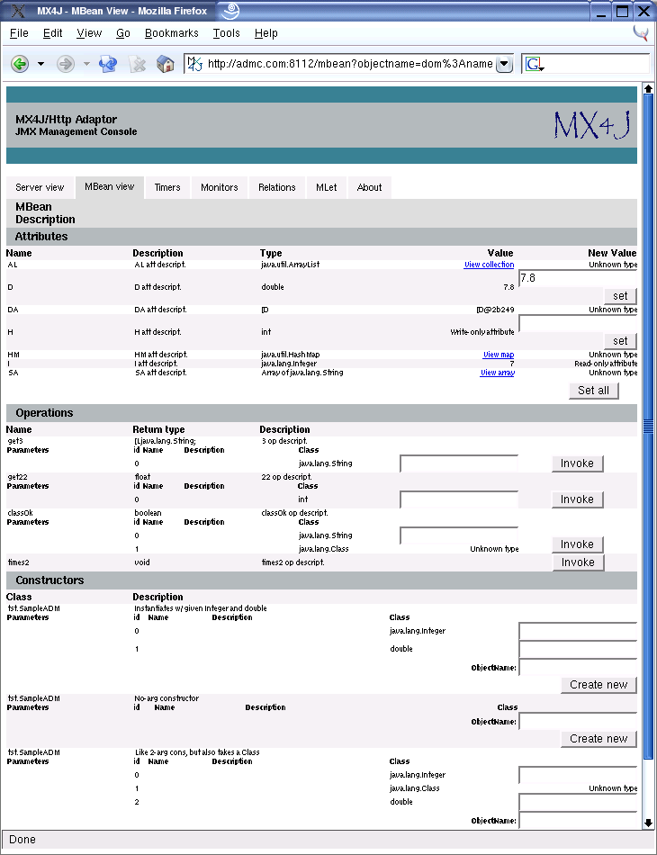657x855 pixels.
Task: Open the Monitors tab
Action: pyautogui.click(x=220, y=187)
